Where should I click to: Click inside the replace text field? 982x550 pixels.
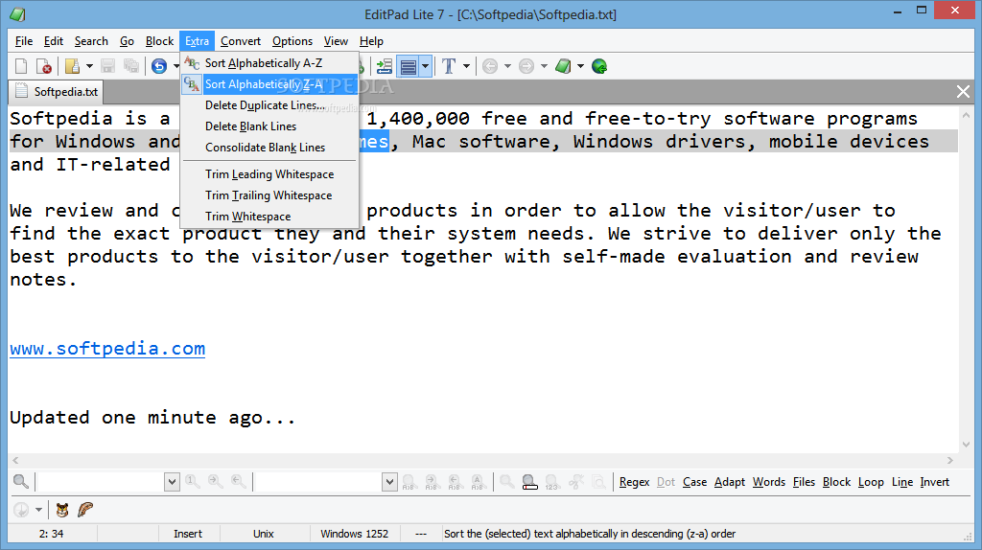click(318, 482)
